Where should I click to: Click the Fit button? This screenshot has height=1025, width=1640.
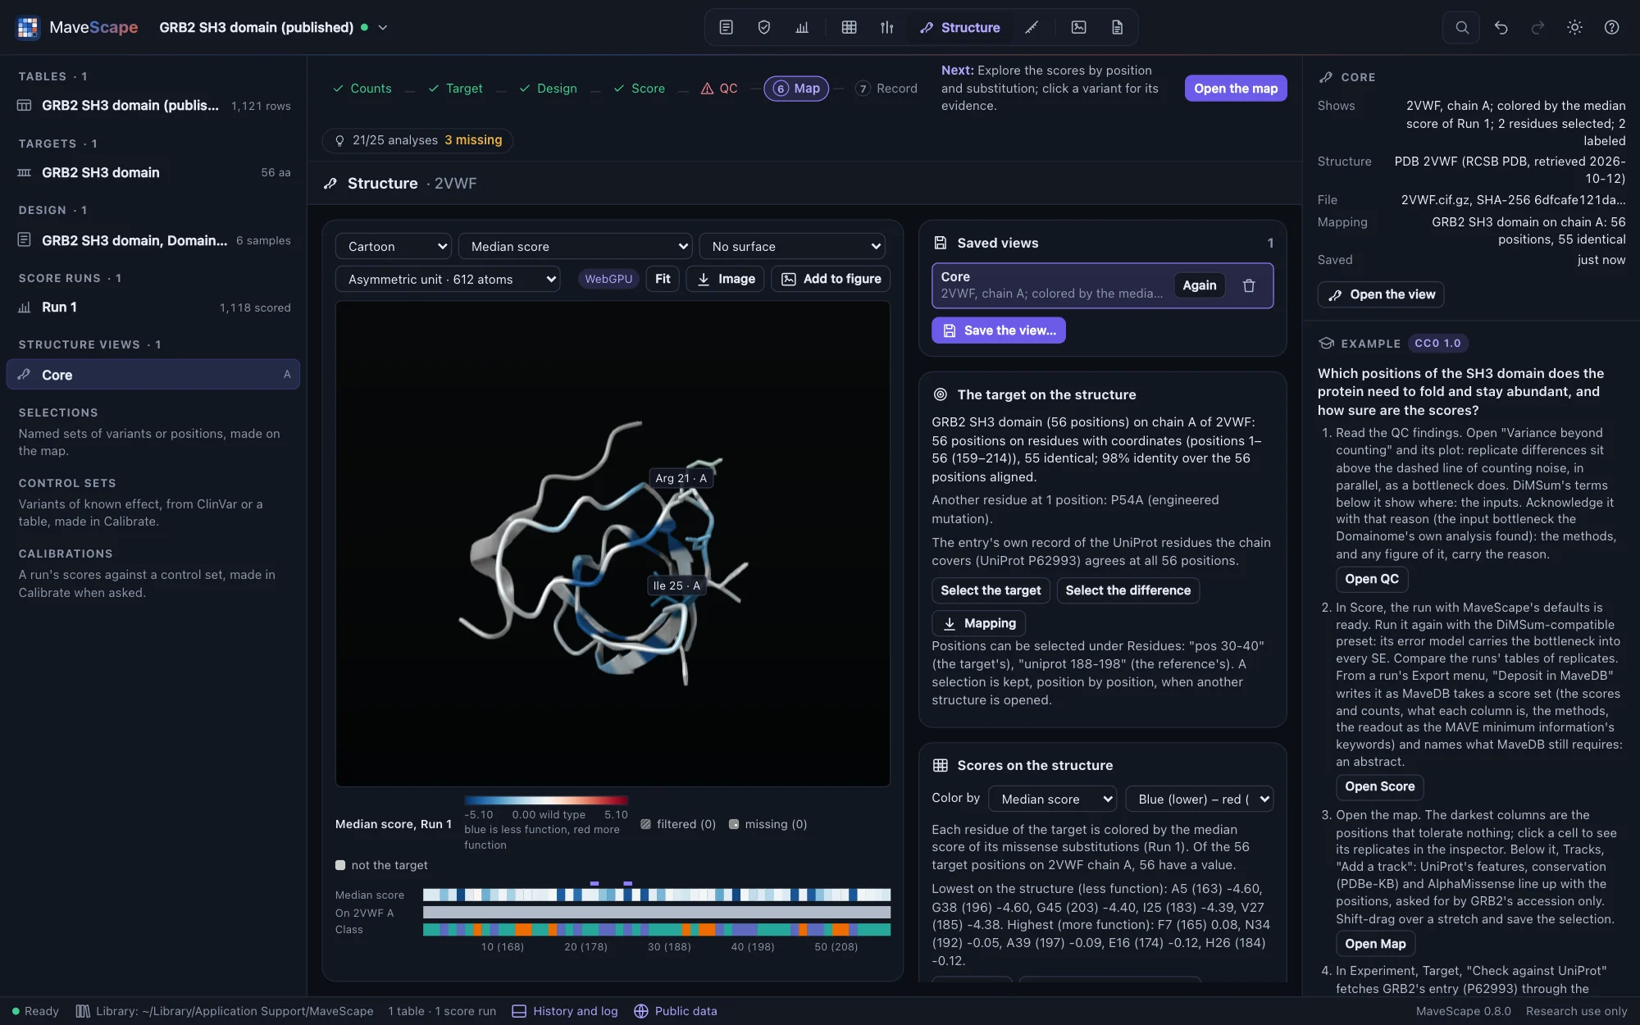click(x=663, y=279)
